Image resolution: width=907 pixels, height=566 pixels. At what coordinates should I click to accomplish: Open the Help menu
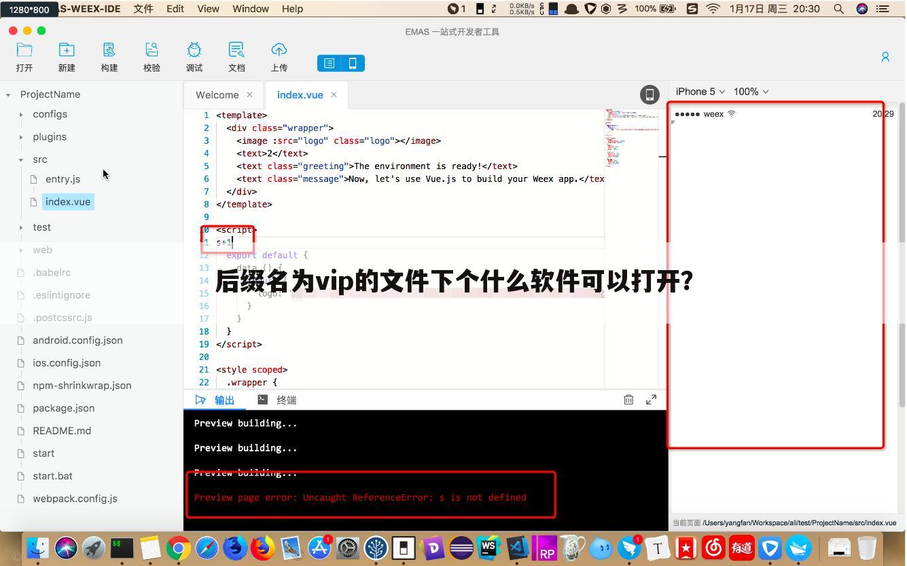coord(292,9)
